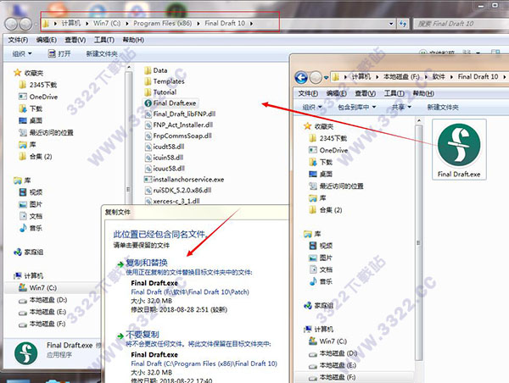The height and width of the screenshot is (383, 509).
Task: Open Help menu in left window
Action: tap(133, 40)
